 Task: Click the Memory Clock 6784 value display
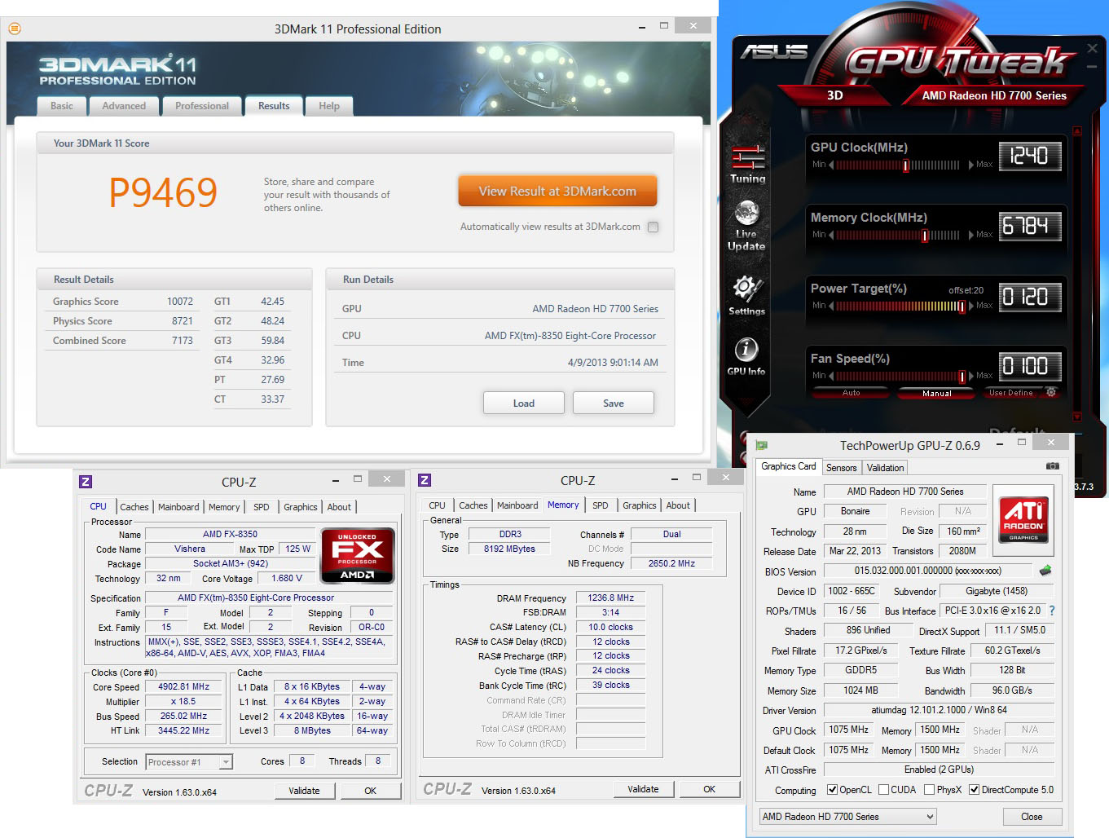pyautogui.click(x=1030, y=226)
